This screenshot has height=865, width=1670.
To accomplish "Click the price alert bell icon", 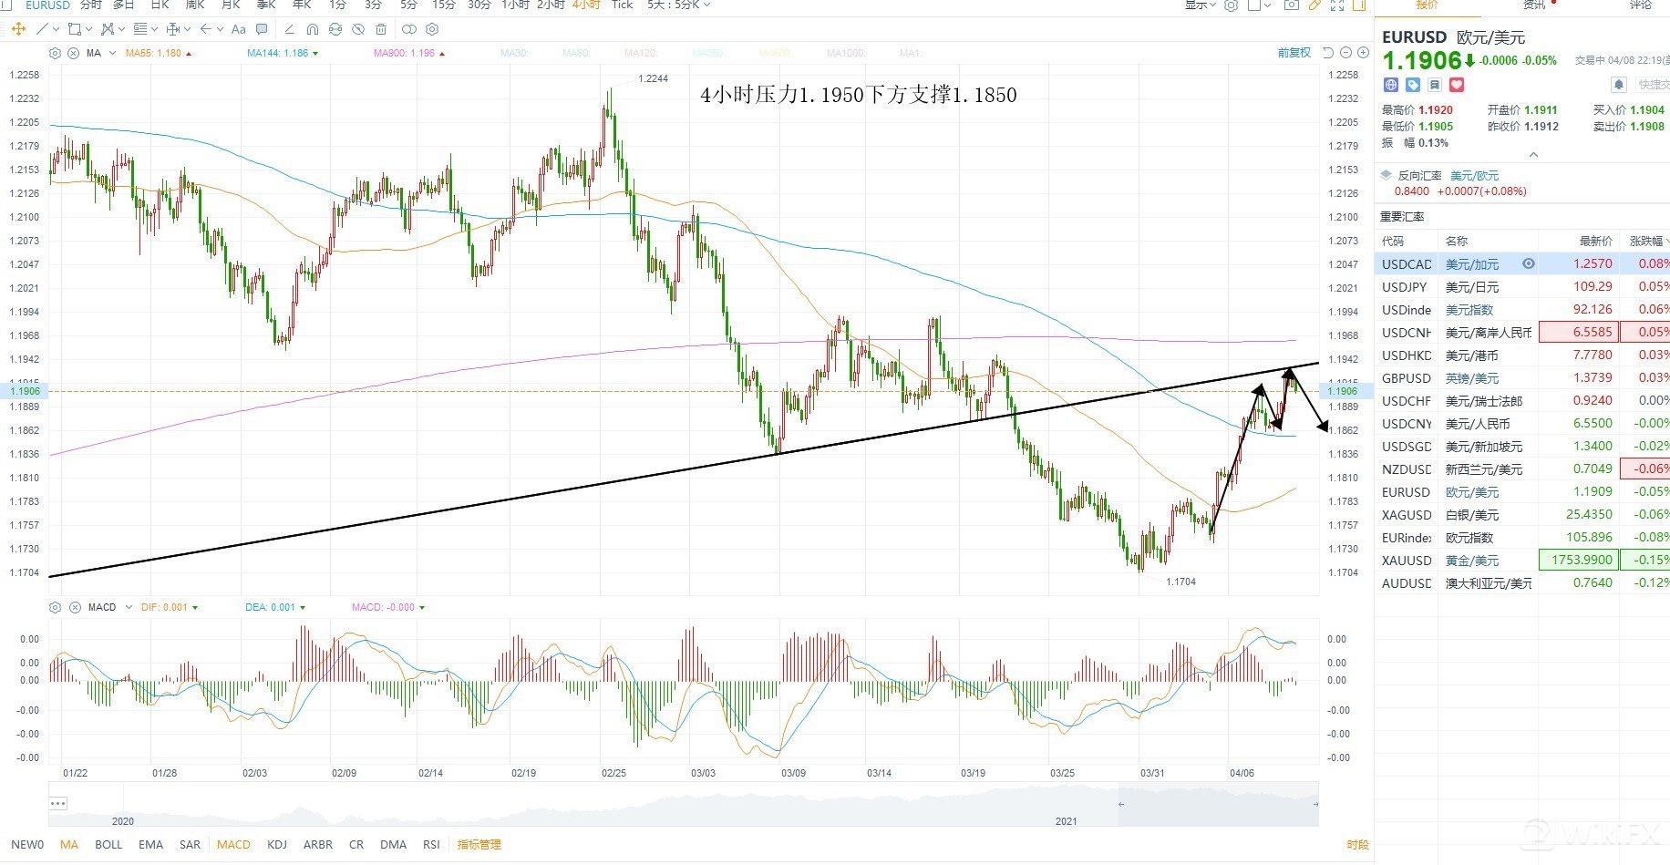I will pyautogui.click(x=1619, y=85).
